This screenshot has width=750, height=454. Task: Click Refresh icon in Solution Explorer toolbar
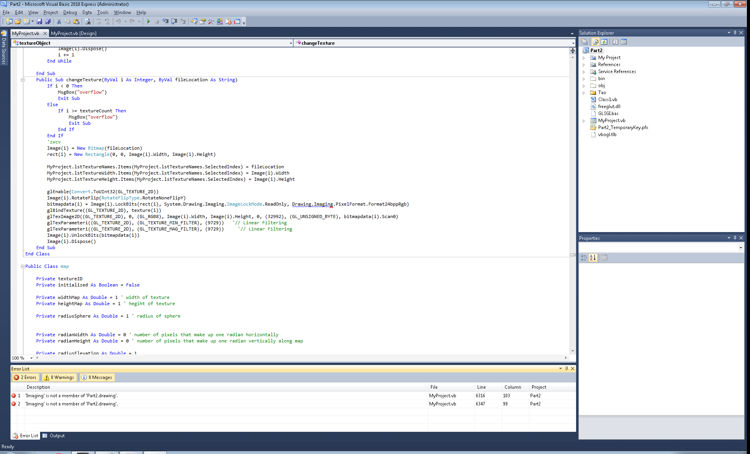(x=604, y=42)
